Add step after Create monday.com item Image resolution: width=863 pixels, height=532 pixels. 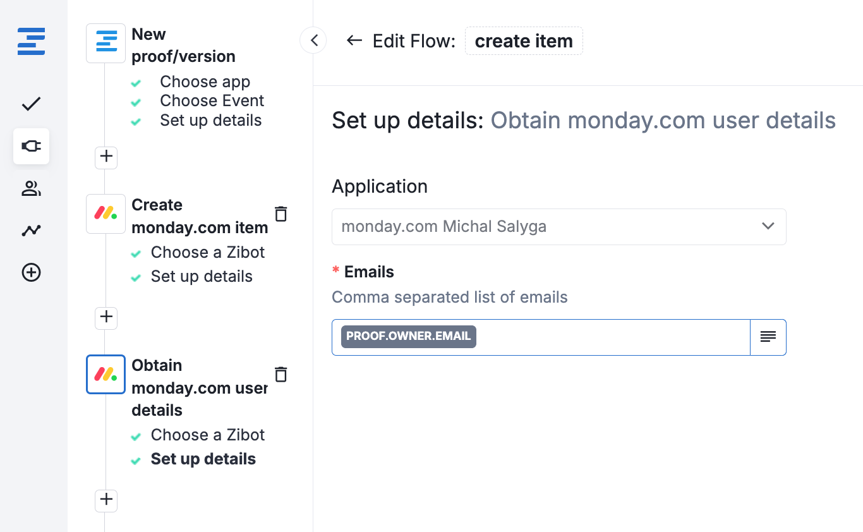(106, 317)
